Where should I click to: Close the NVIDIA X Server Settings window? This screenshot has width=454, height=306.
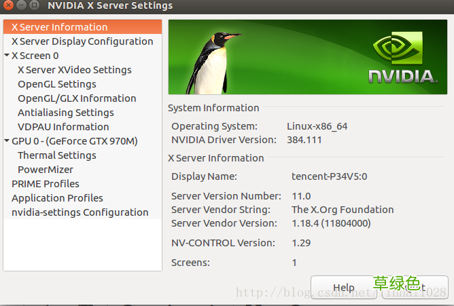[x=9, y=6]
